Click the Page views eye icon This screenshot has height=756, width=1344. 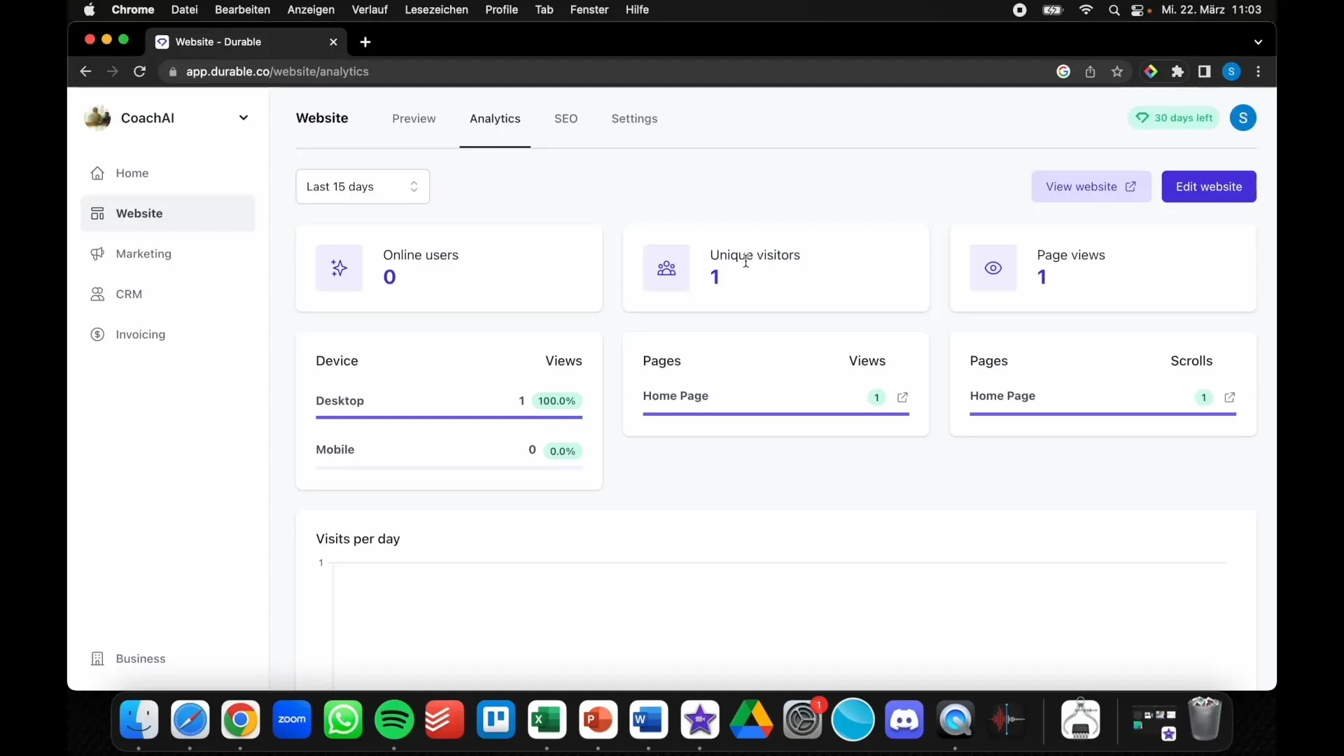pos(993,268)
